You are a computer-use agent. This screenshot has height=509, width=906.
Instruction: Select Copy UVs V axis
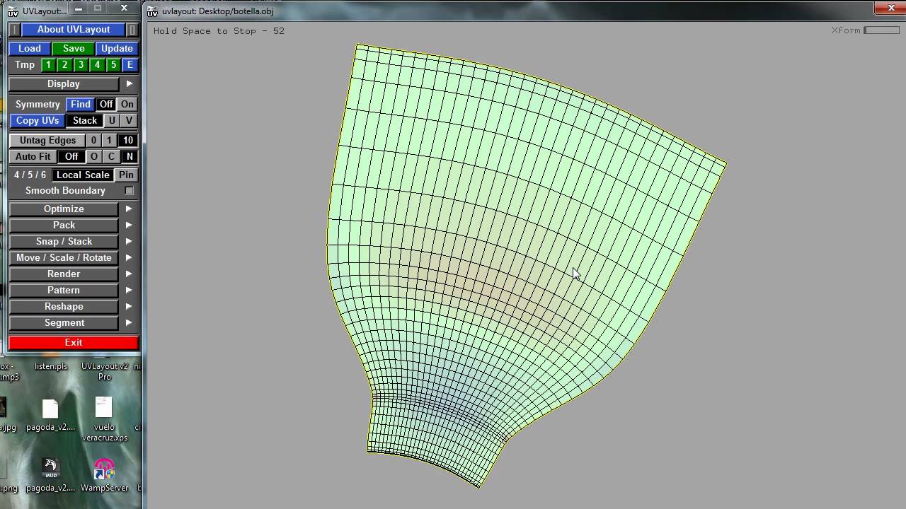point(129,120)
